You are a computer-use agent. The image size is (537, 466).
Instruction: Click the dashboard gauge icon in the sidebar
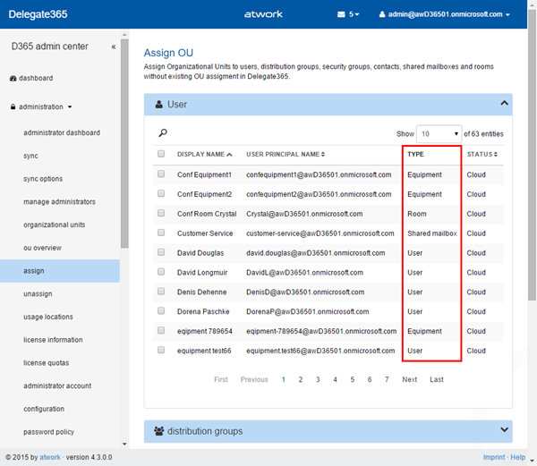13,79
